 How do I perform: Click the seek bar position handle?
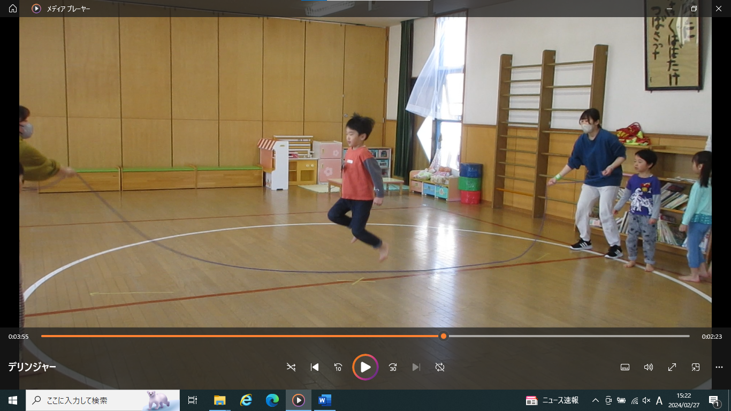pos(443,336)
